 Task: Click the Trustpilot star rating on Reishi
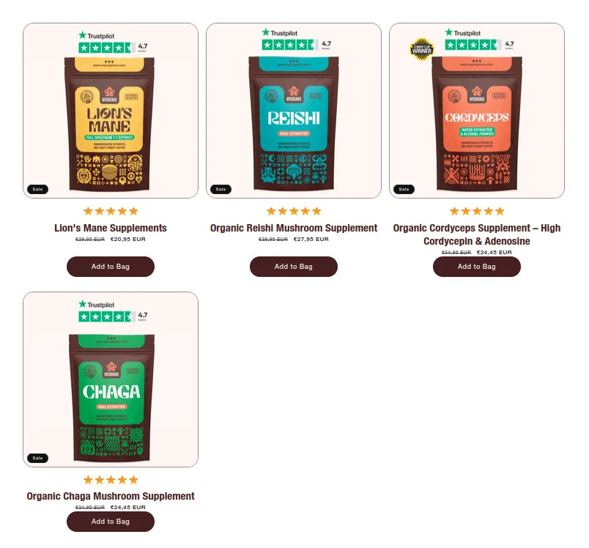pos(289,45)
